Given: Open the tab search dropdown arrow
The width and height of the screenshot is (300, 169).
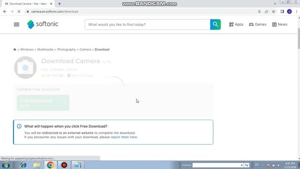Looking at the screenshot, I should tap(275, 4).
